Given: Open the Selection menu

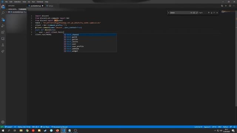Looking at the screenshot, I should click(17, 2).
